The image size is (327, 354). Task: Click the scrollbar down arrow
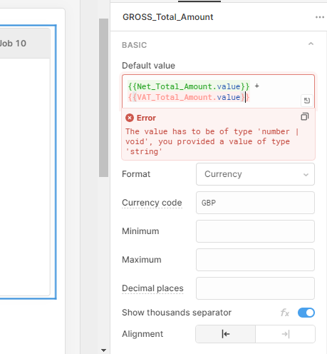tap(103, 350)
